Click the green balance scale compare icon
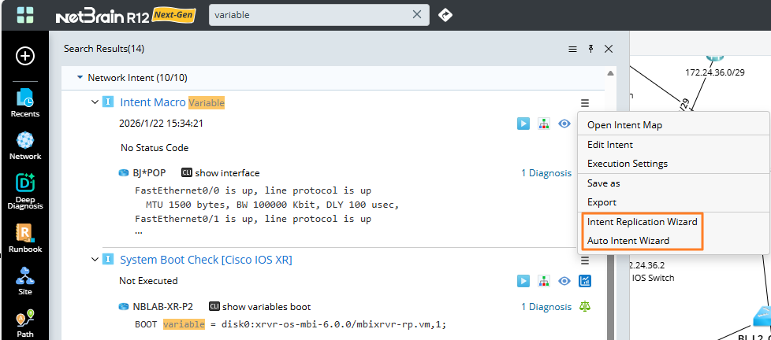The height and width of the screenshot is (340, 771). click(x=585, y=307)
